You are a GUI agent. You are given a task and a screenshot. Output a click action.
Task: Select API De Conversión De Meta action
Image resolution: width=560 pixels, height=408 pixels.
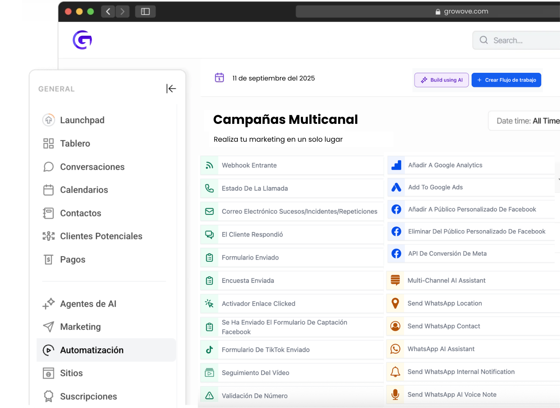pos(447,254)
